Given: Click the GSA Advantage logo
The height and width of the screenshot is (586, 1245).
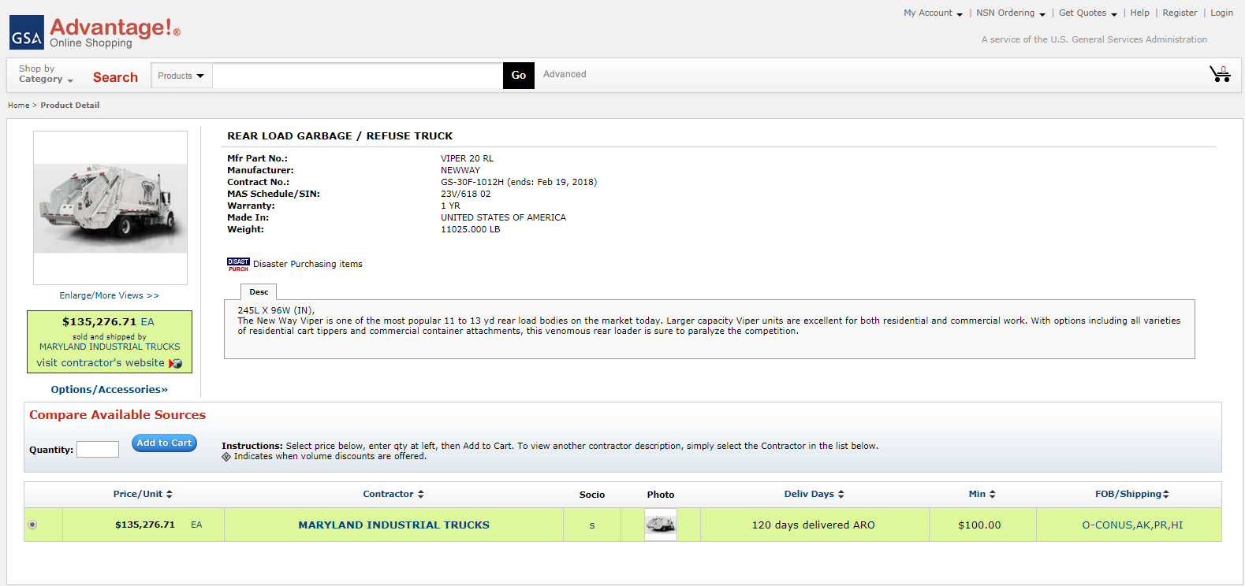Looking at the screenshot, I should 95,32.
